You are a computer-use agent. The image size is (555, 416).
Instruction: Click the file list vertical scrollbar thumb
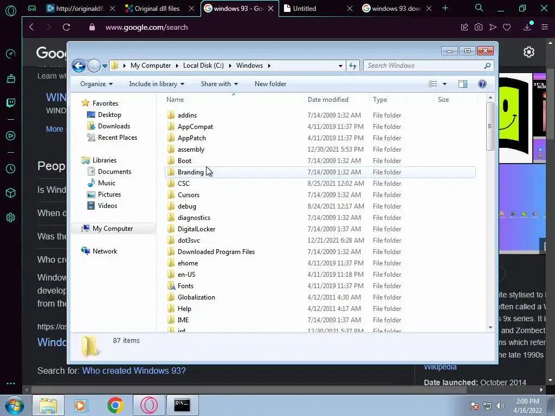[x=490, y=126]
